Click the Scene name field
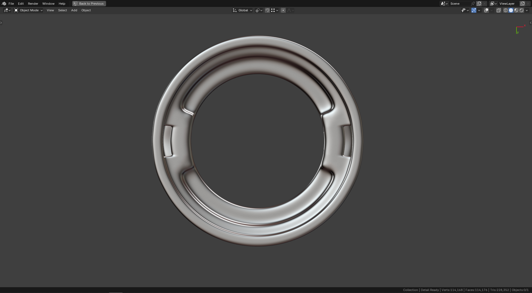The height and width of the screenshot is (293, 532). tap(459, 4)
